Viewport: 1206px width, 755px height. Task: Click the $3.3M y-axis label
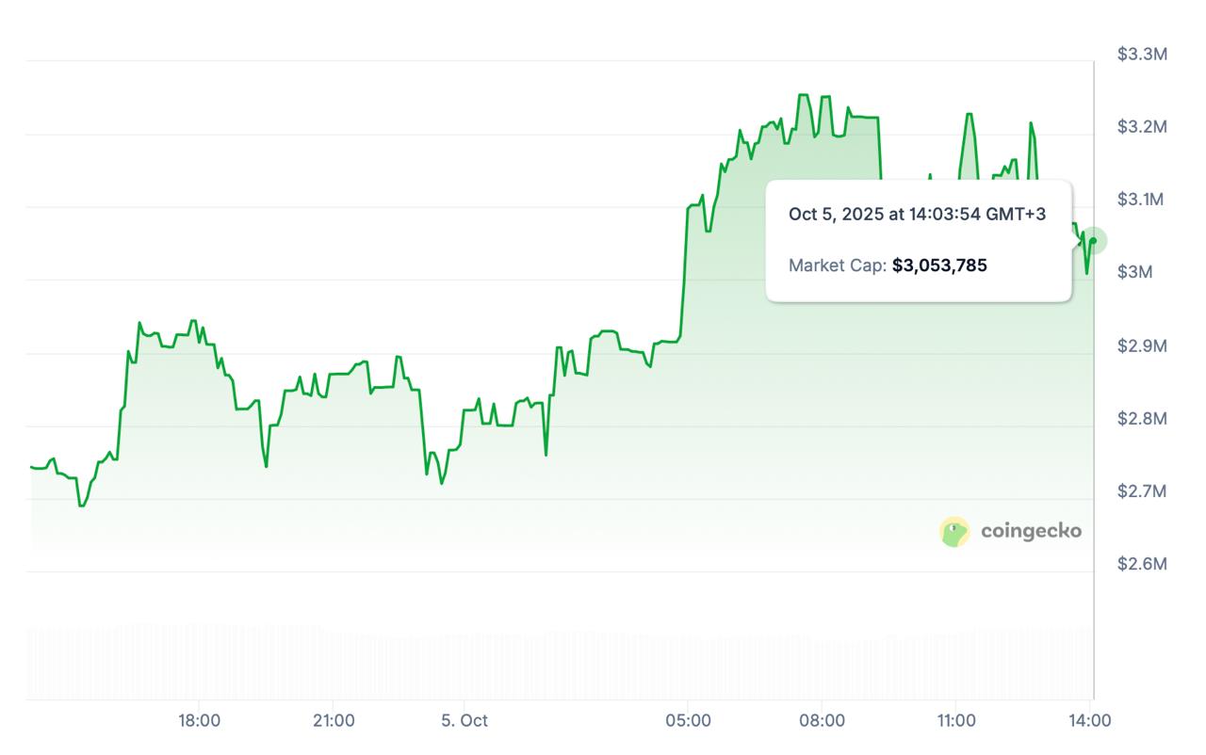pyautogui.click(x=1142, y=55)
